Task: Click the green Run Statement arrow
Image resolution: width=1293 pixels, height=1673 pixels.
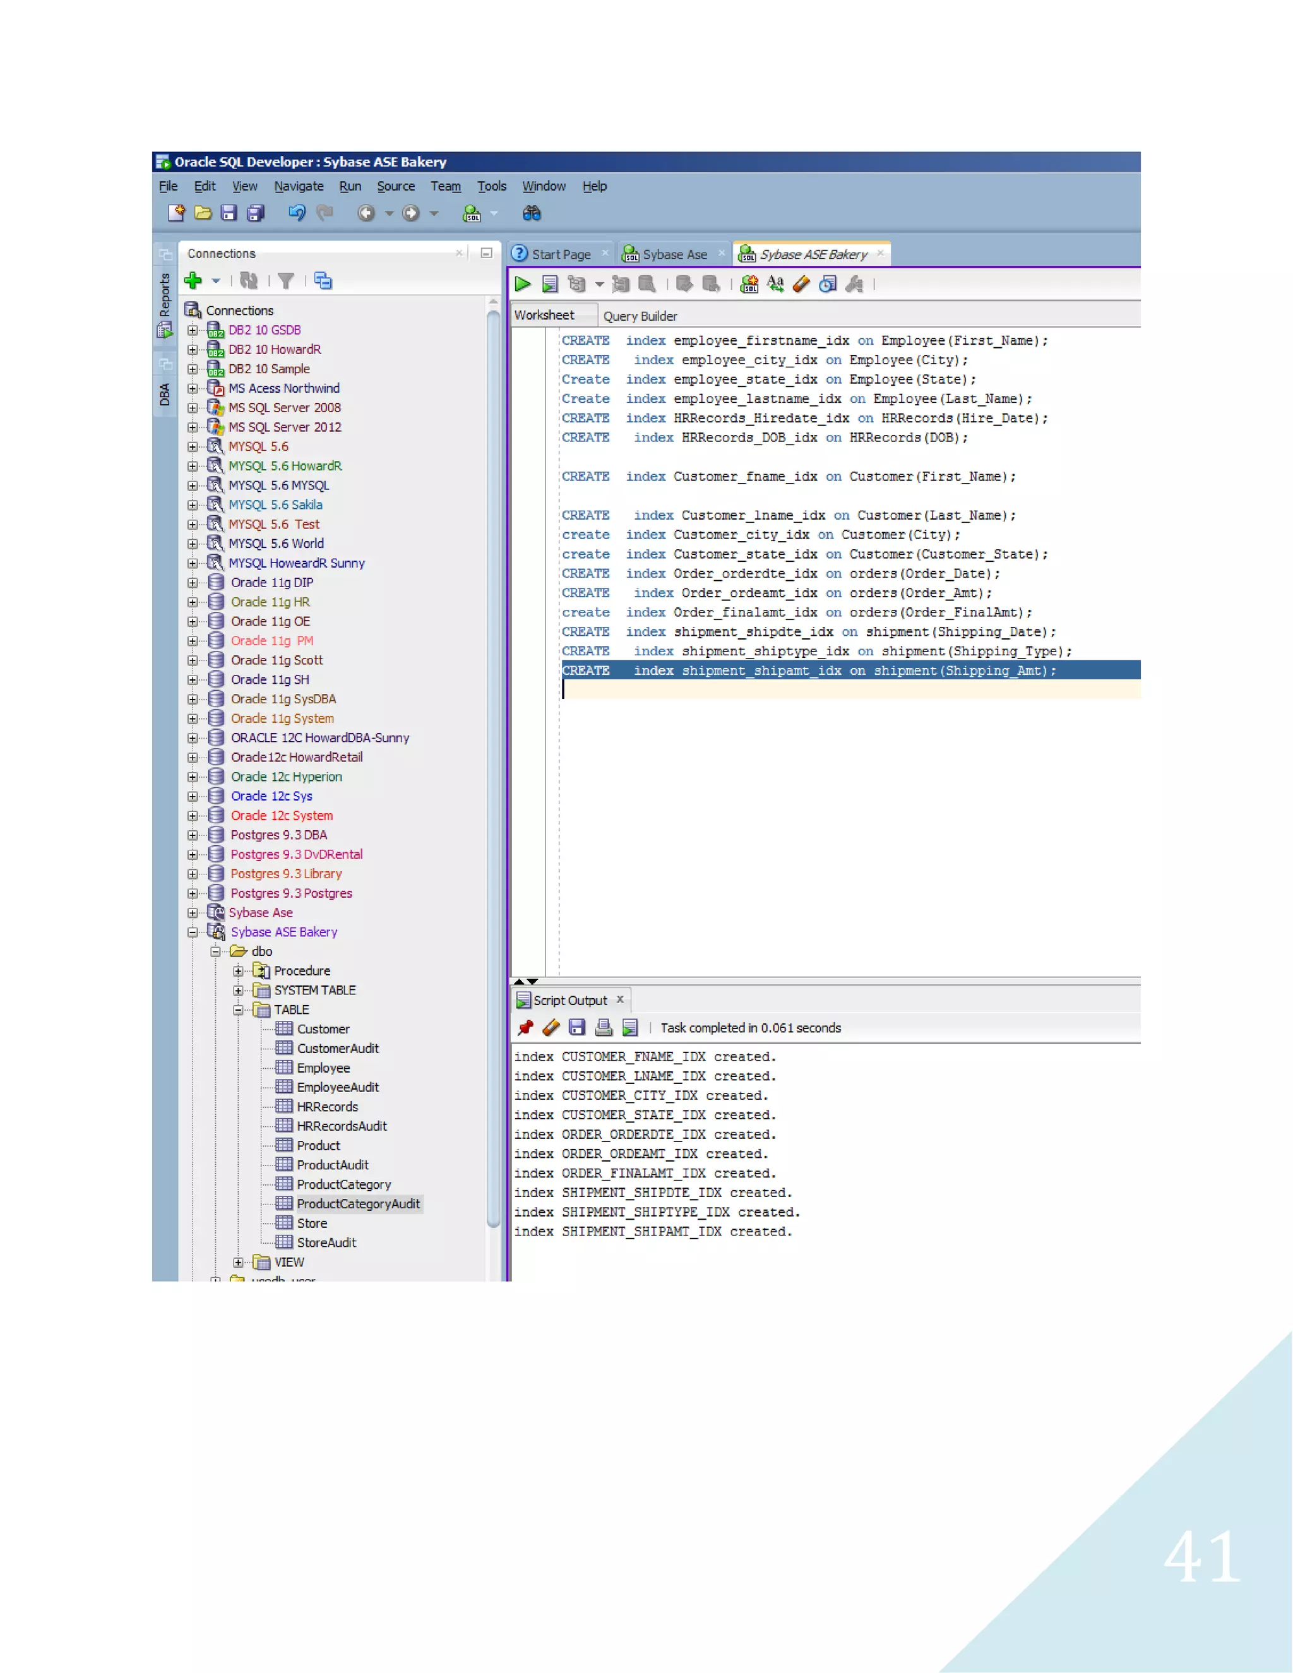Action: tap(523, 284)
